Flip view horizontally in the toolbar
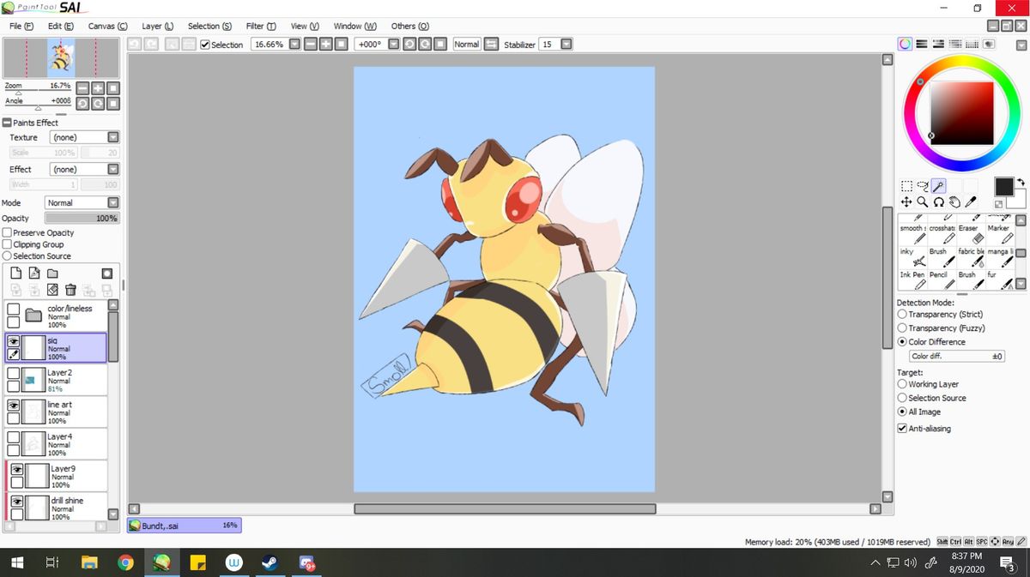This screenshot has height=577, width=1030. (491, 44)
